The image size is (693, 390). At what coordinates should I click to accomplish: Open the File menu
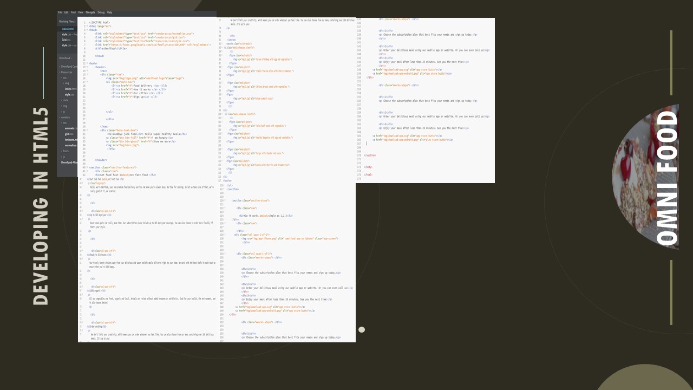[x=60, y=12]
